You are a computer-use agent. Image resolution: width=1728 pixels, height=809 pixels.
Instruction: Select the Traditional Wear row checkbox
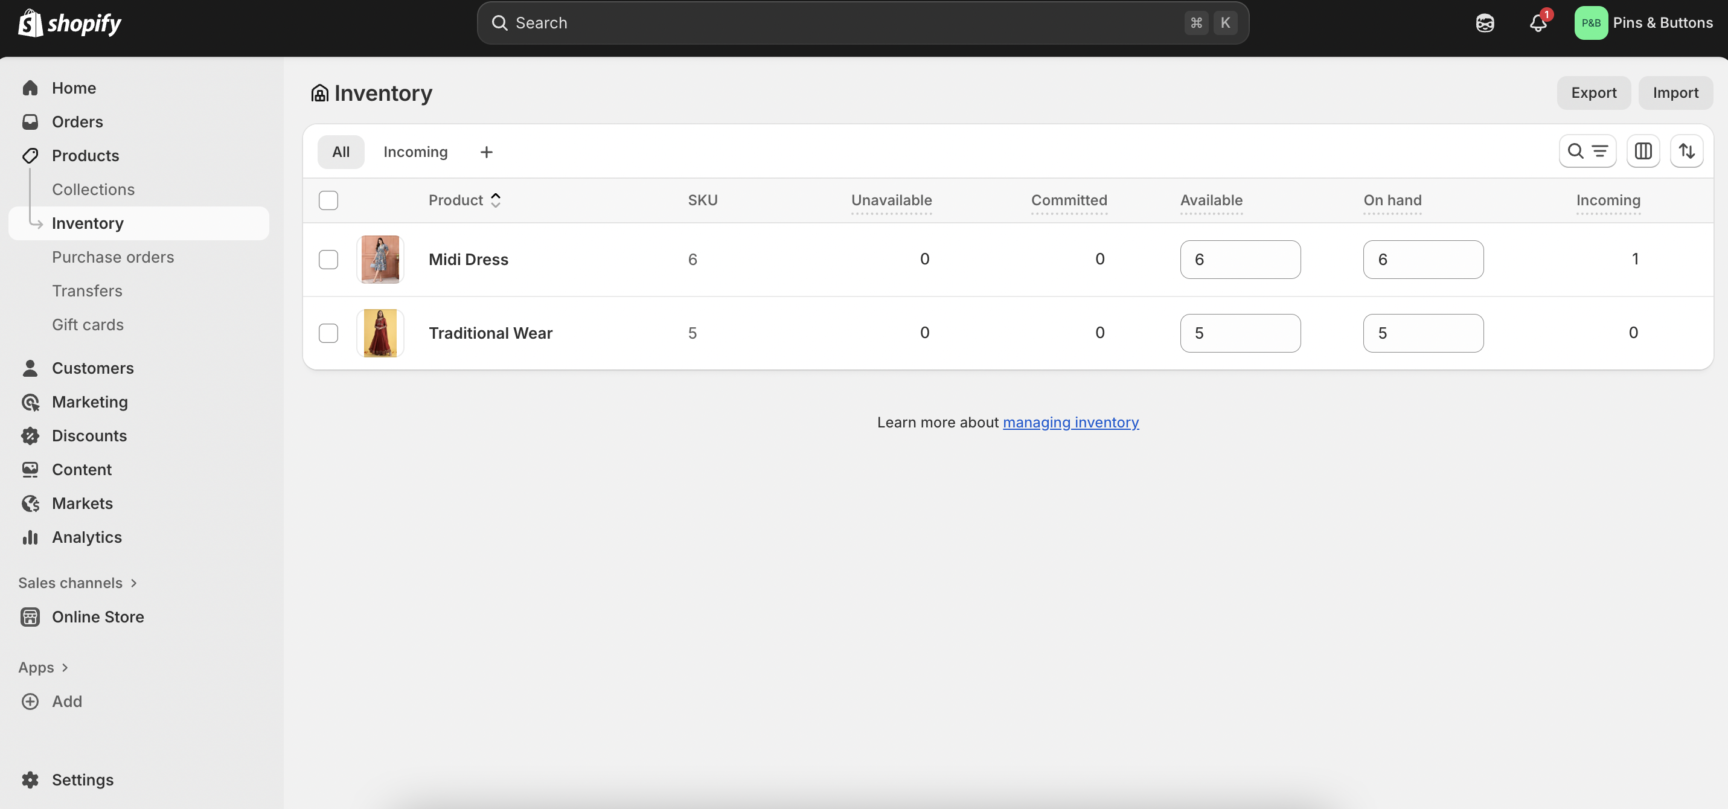click(x=328, y=333)
